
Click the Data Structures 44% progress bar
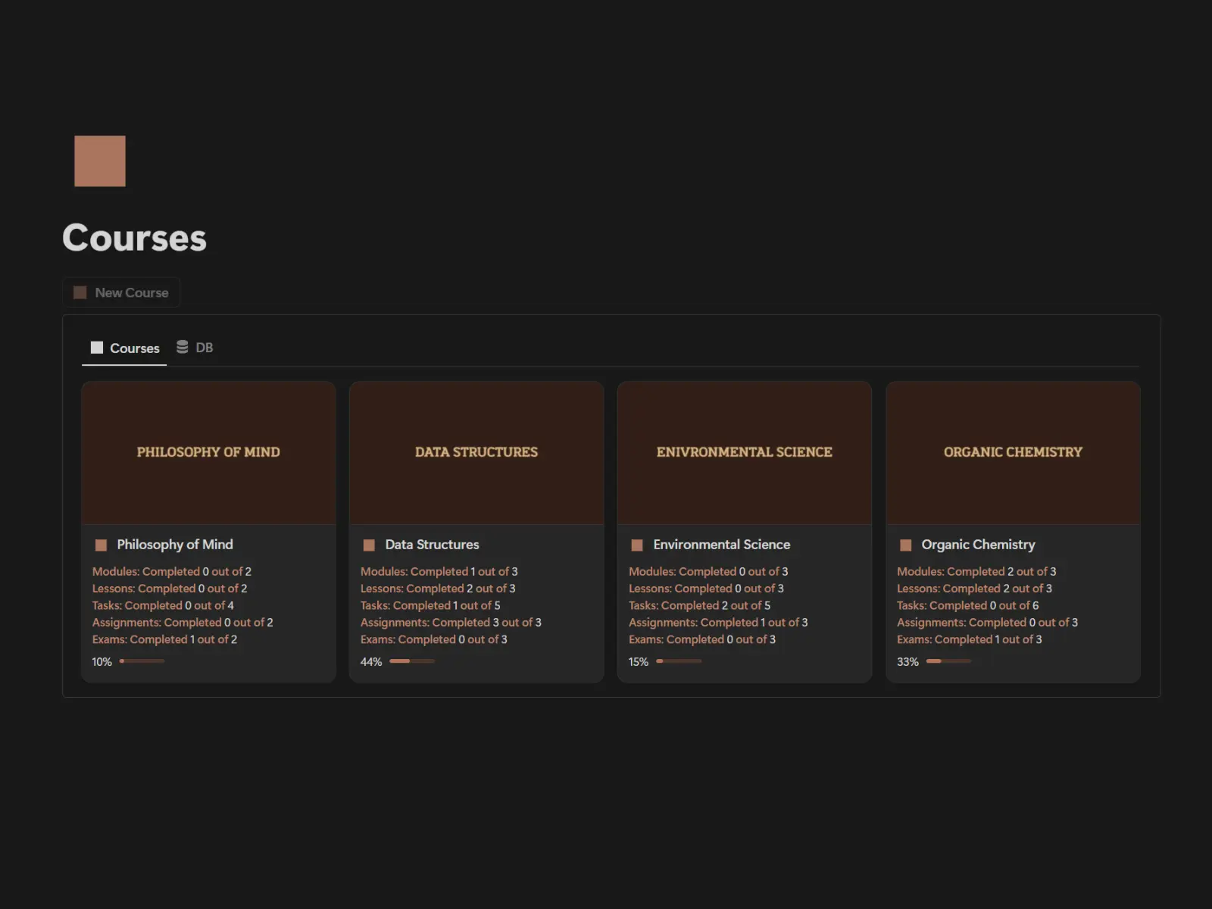(412, 661)
